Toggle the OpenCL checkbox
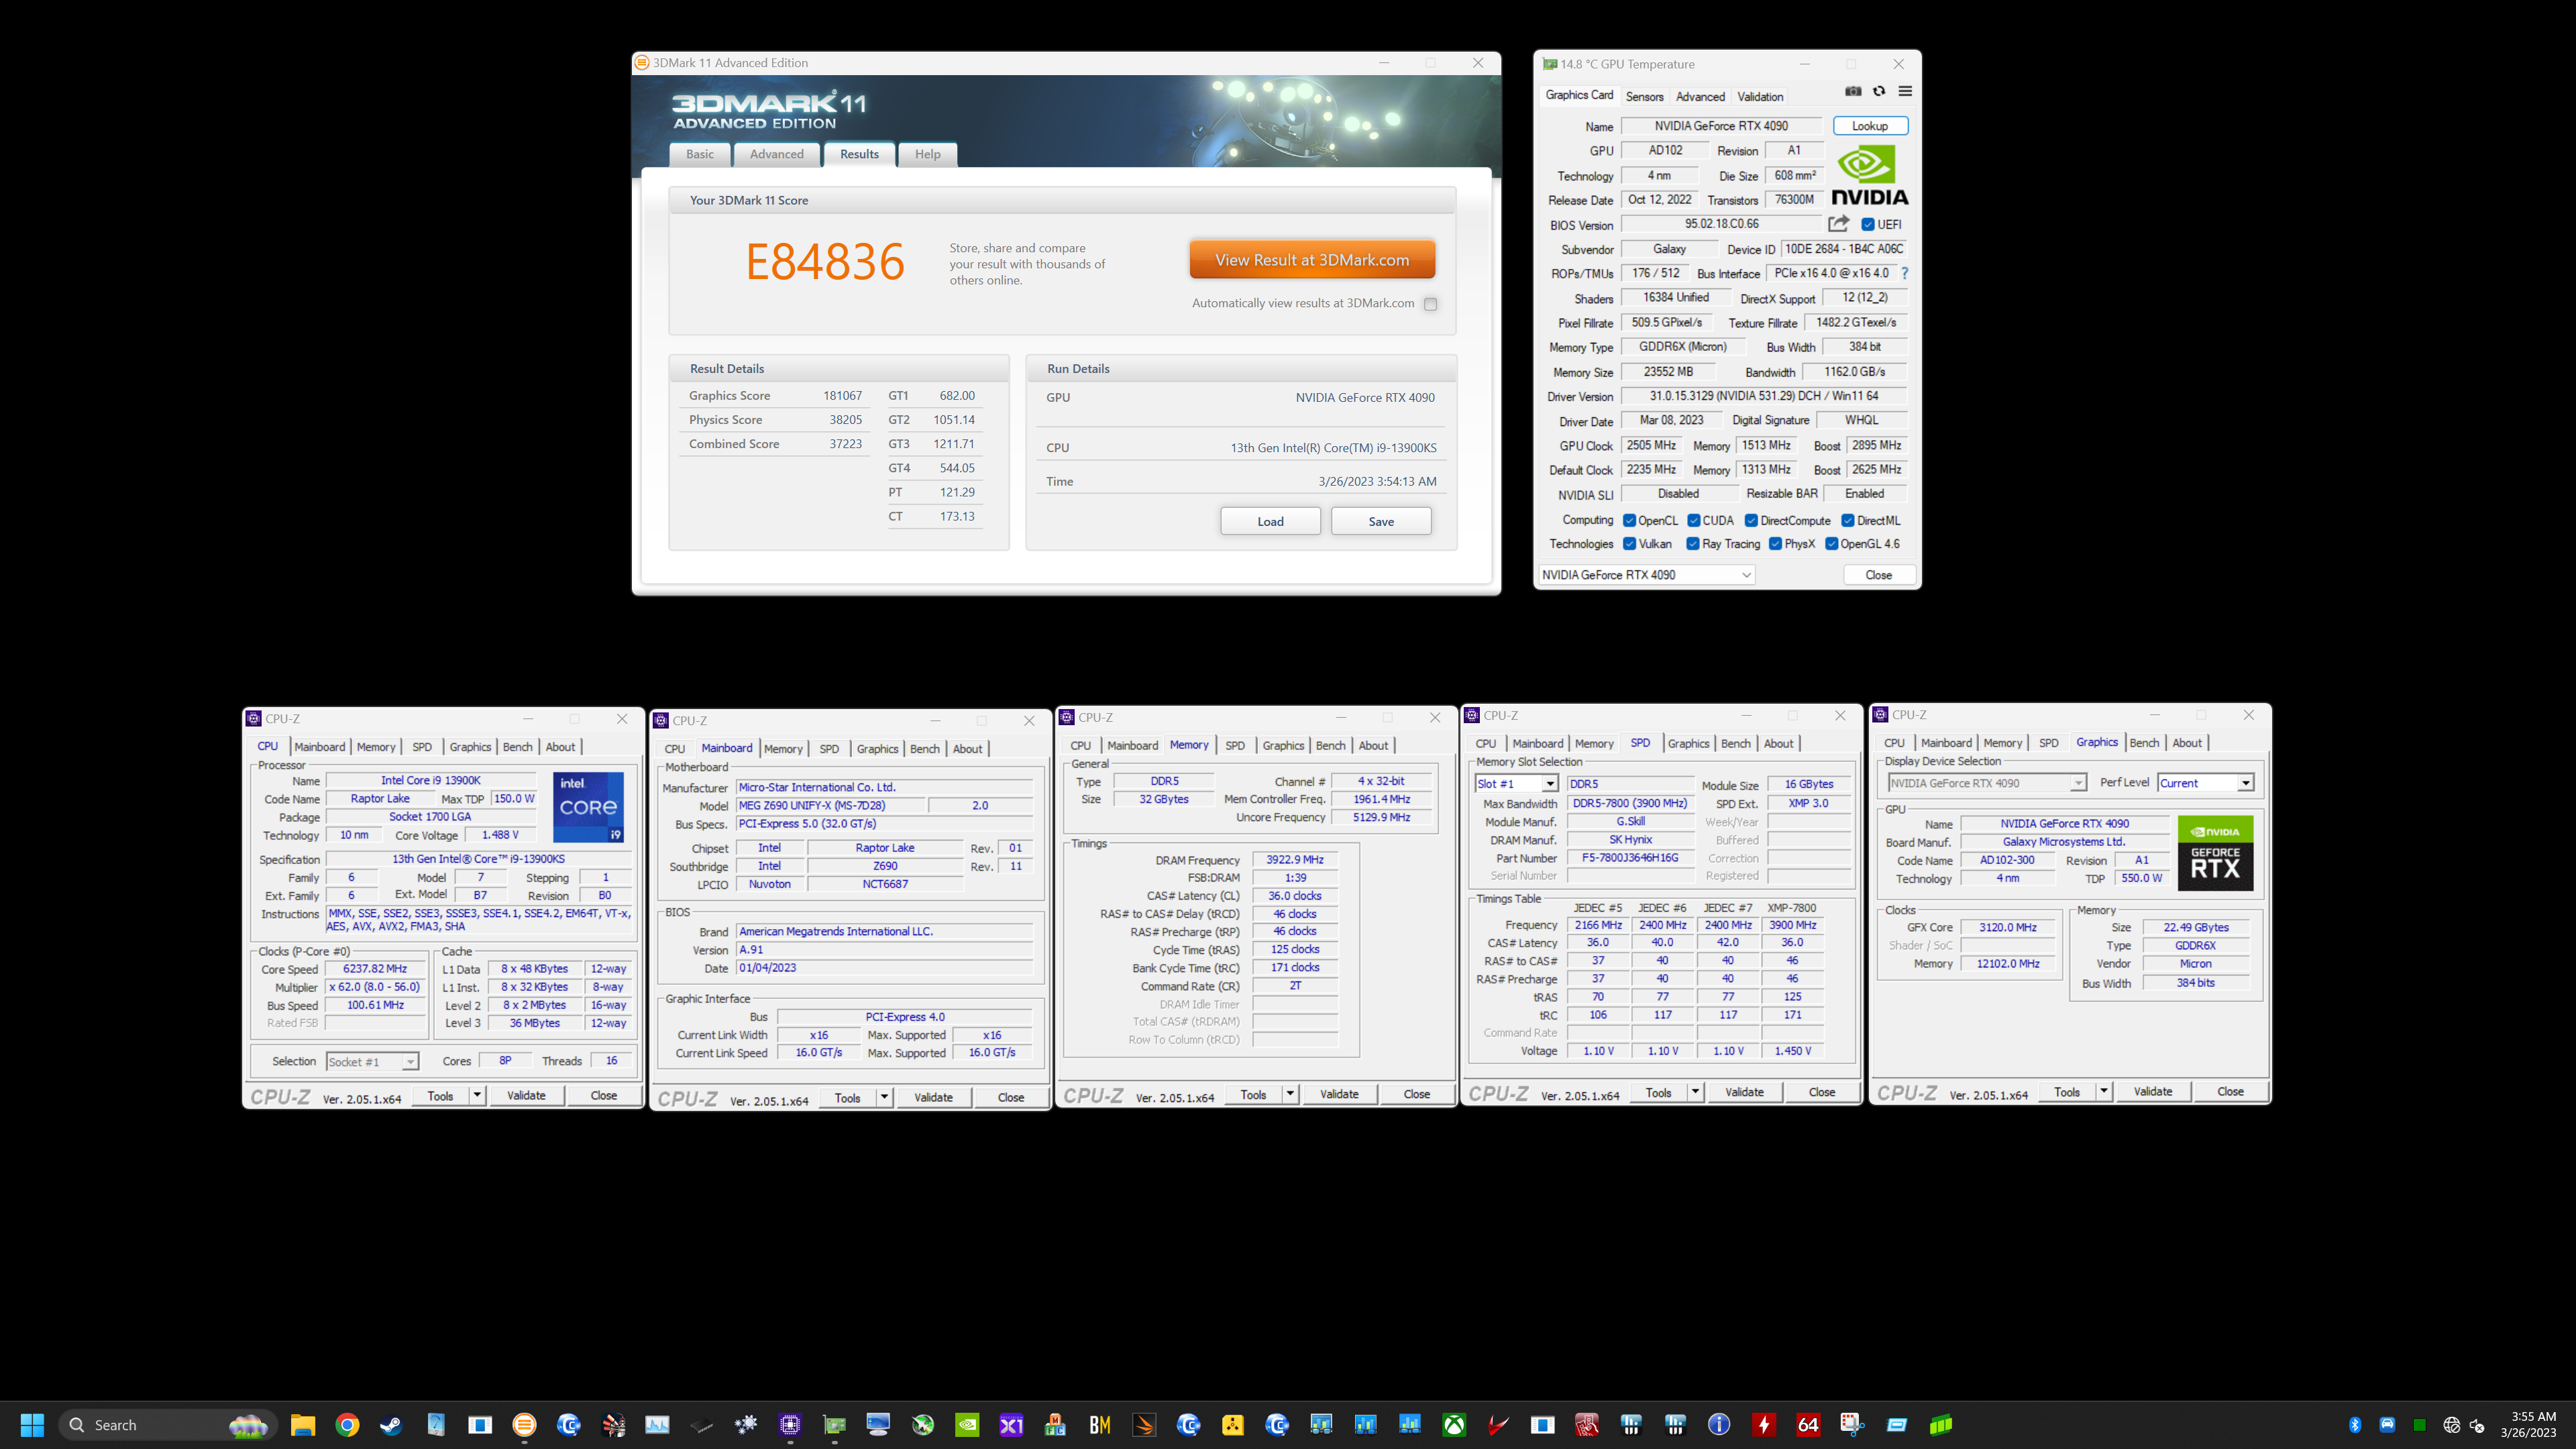 1629,520
